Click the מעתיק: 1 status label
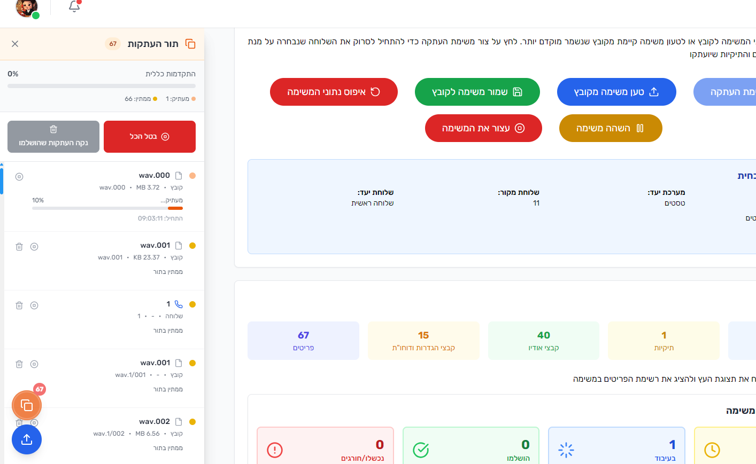The width and height of the screenshot is (756, 464). pyautogui.click(x=178, y=99)
